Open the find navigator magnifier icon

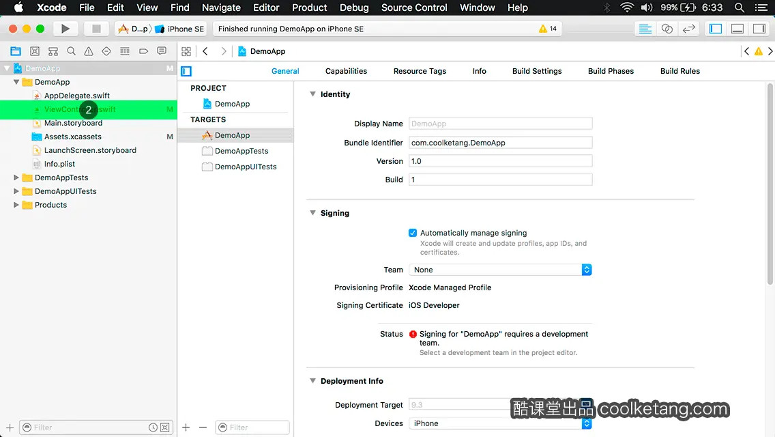[71, 51]
